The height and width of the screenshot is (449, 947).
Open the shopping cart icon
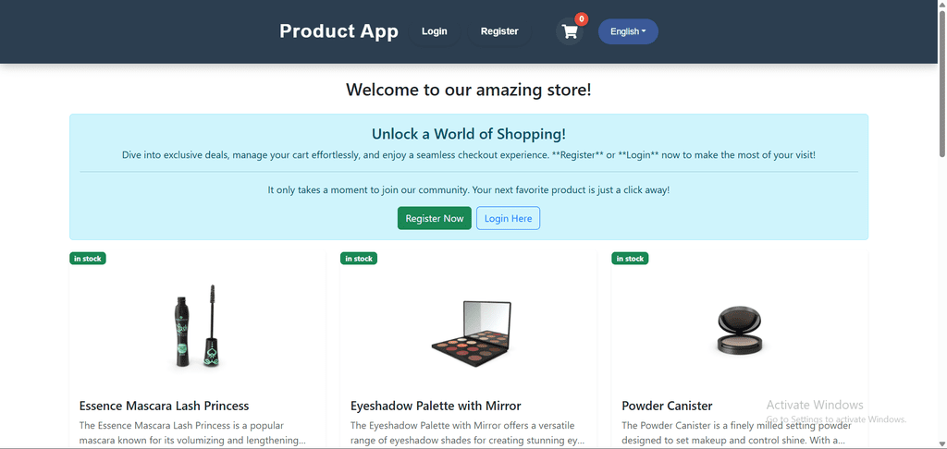point(570,31)
